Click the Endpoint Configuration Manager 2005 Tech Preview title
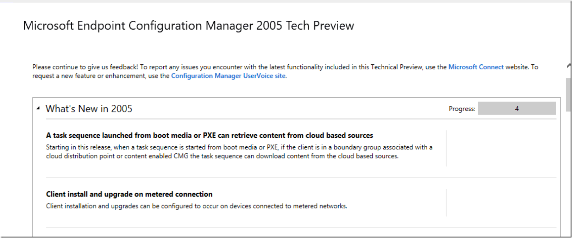The height and width of the screenshot is (238, 572). (x=188, y=26)
